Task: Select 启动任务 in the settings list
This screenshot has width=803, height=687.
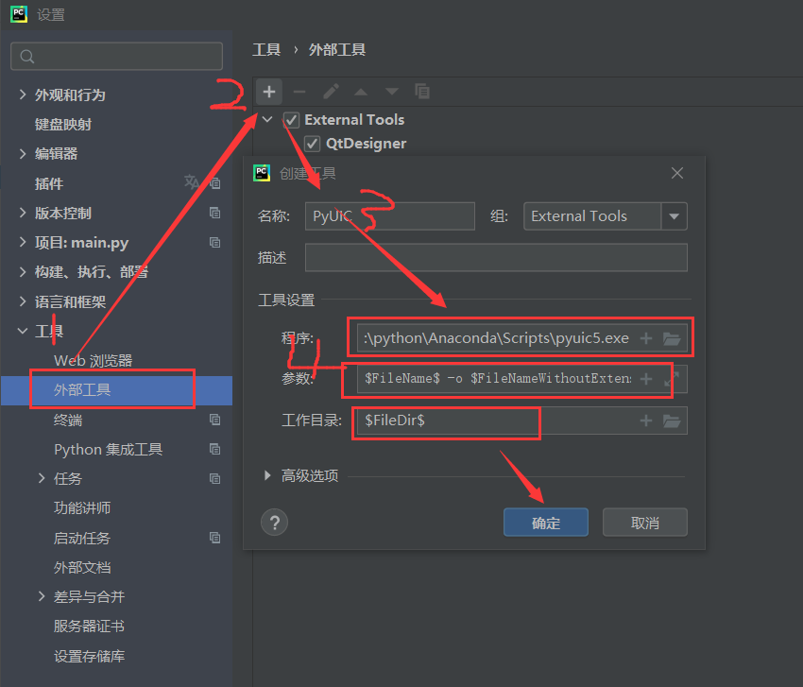Action: click(82, 538)
